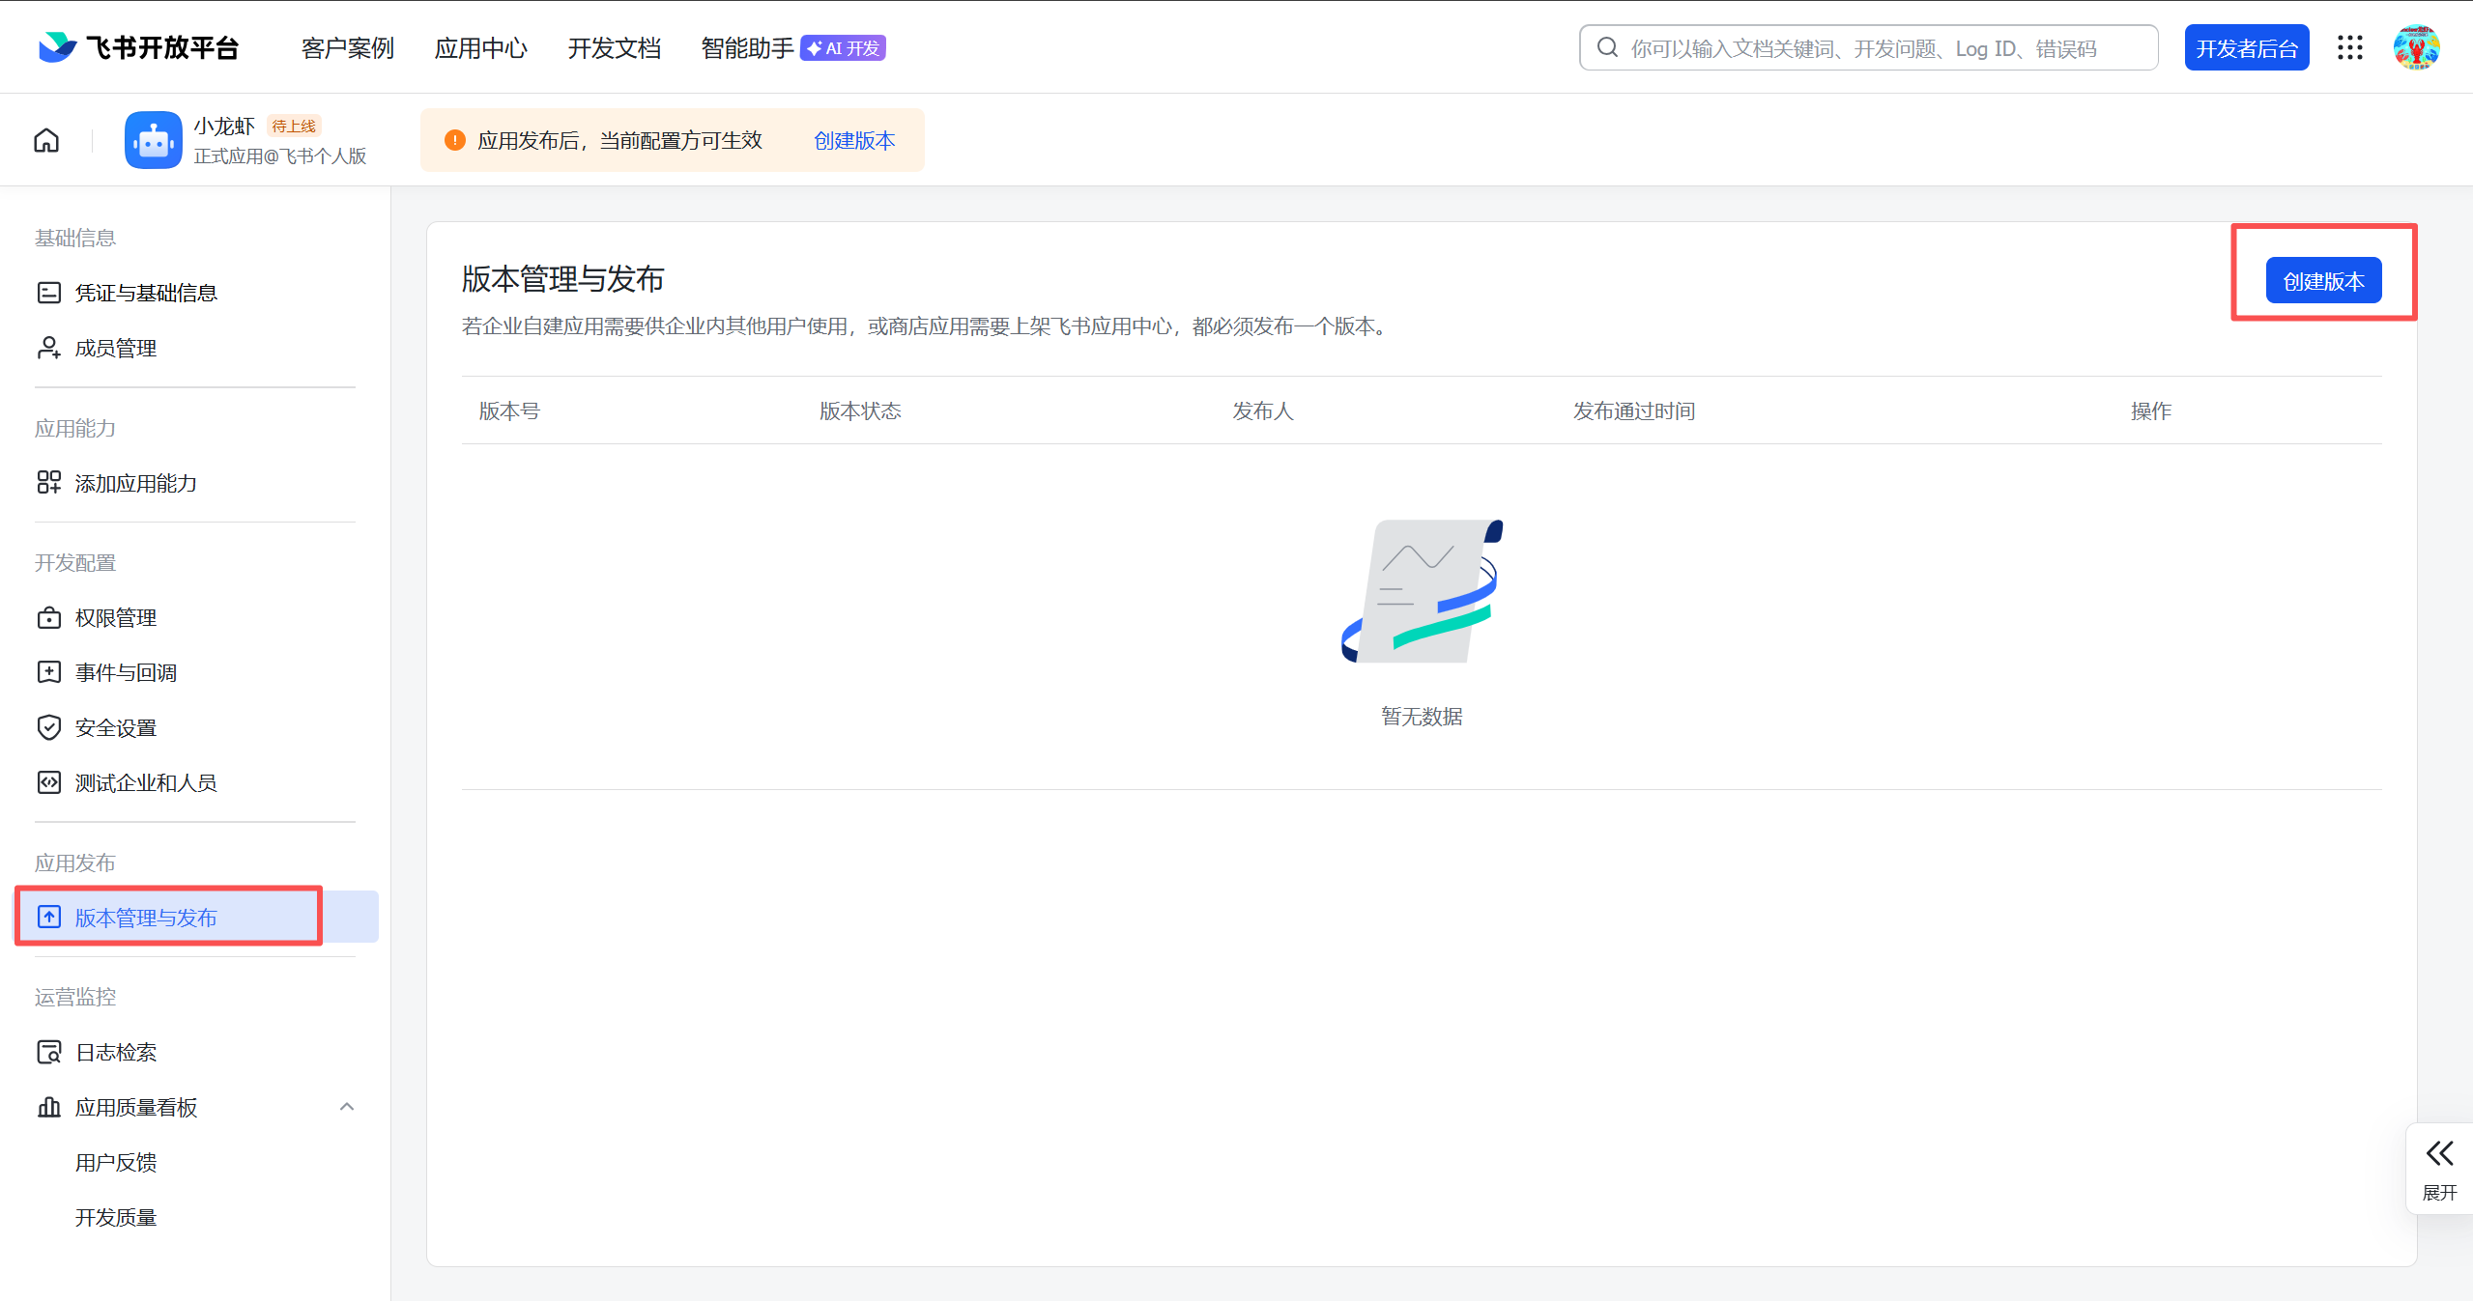
Task: Collapse the 应用质量看板 section chevron
Action: click(347, 1107)
